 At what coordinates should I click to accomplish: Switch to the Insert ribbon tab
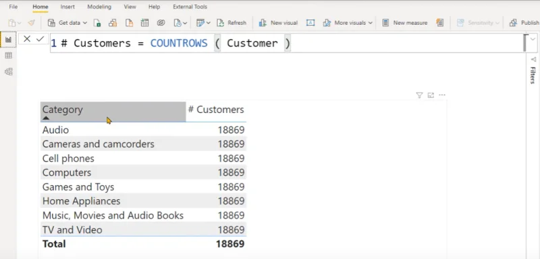tap(67, 7)
